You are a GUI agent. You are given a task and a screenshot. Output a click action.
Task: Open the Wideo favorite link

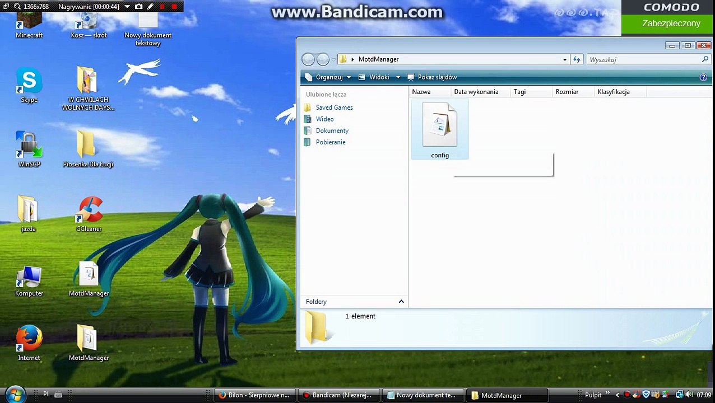319,119
